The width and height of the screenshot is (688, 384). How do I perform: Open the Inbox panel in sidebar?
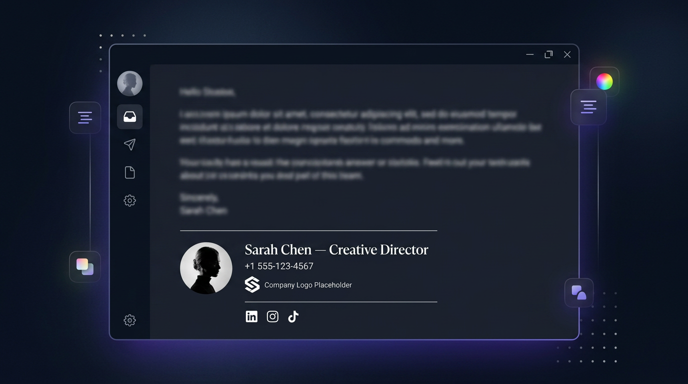click(x=129, y=116)
